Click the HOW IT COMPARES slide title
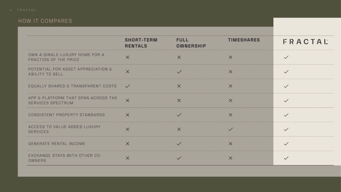This screenshot has height=192, width=341. pyautogui.click(x=45, y=21)
